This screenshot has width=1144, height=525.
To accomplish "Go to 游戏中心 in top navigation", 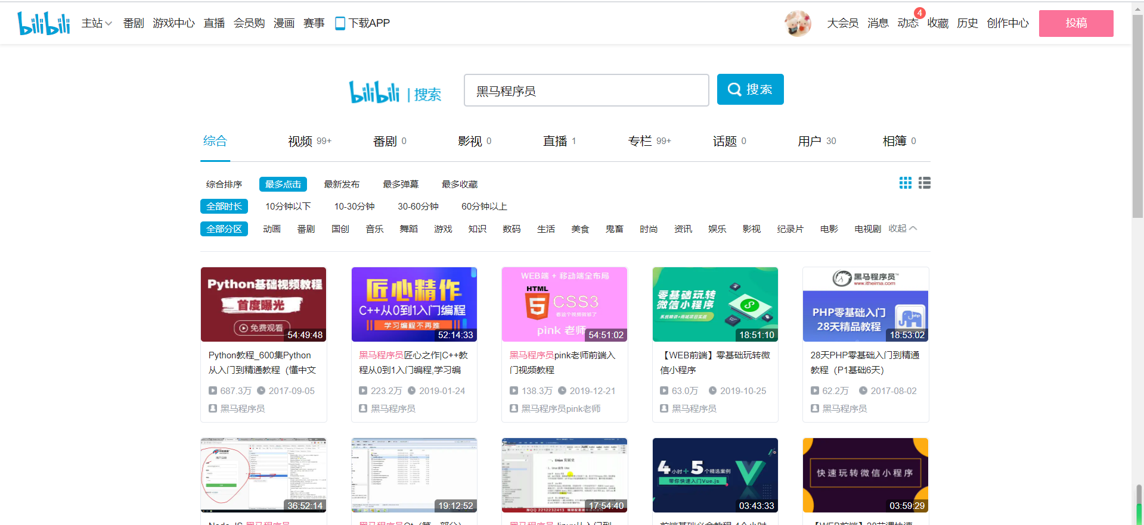I will (173, 23).
